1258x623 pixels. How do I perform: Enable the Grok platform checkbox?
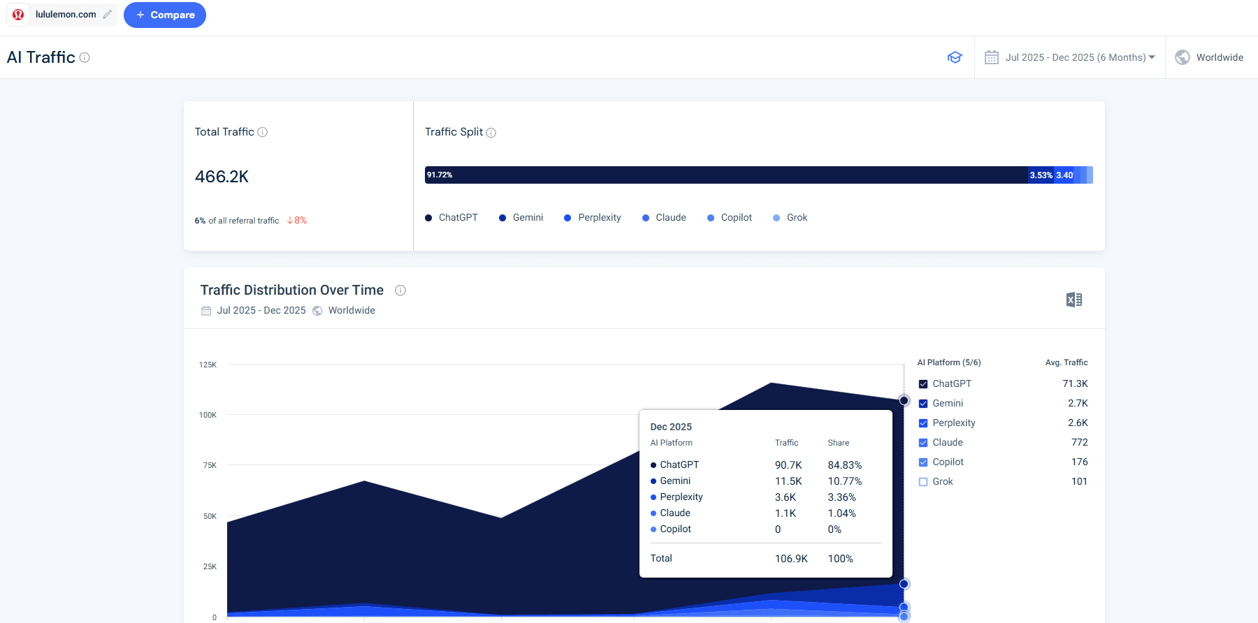pyautogui.click(x=923, y=482)
